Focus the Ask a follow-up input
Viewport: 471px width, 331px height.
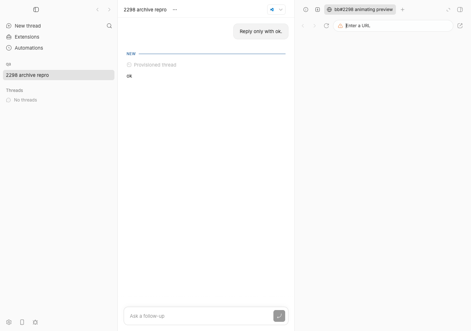(x=199, y=316)
